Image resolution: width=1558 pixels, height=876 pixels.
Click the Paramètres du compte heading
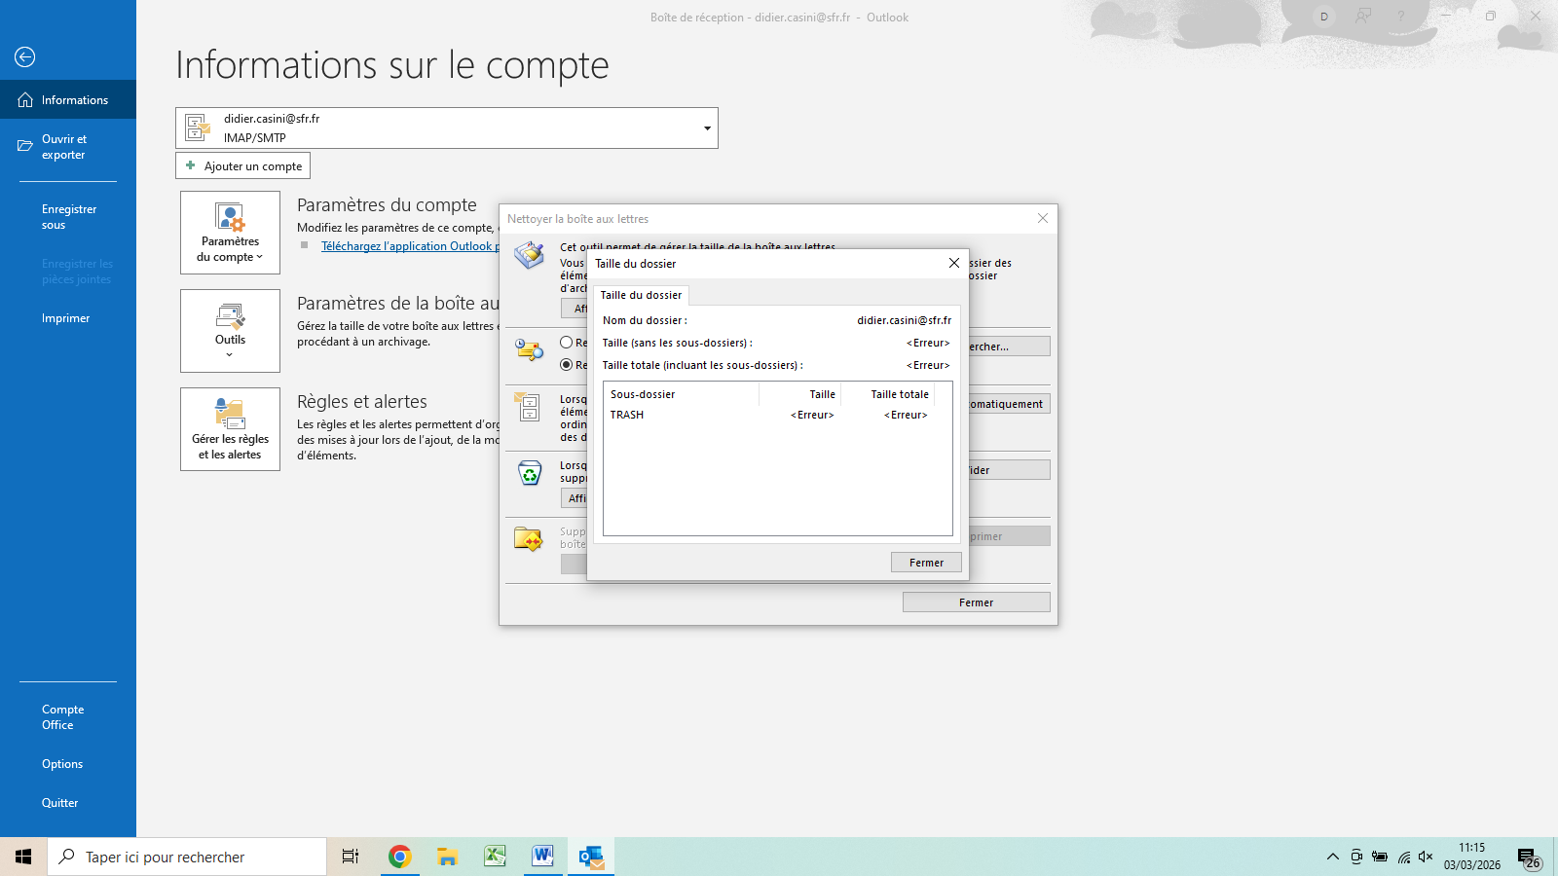pos(387,205)
